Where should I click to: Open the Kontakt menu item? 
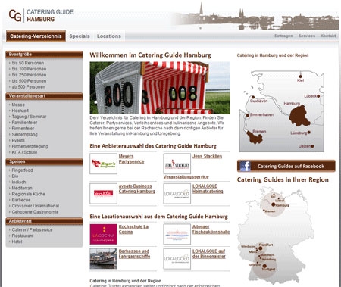coord(328,36)
